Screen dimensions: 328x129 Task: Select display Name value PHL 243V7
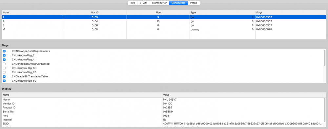(x=170, y=100)
